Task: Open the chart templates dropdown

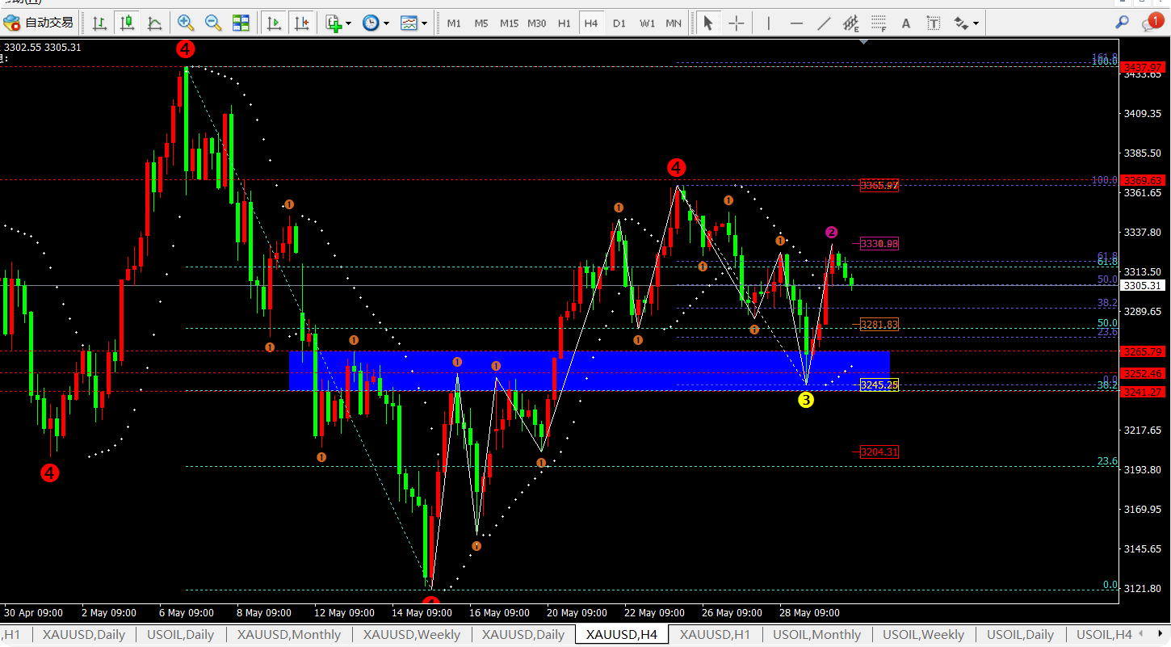Action: [413, 23]
